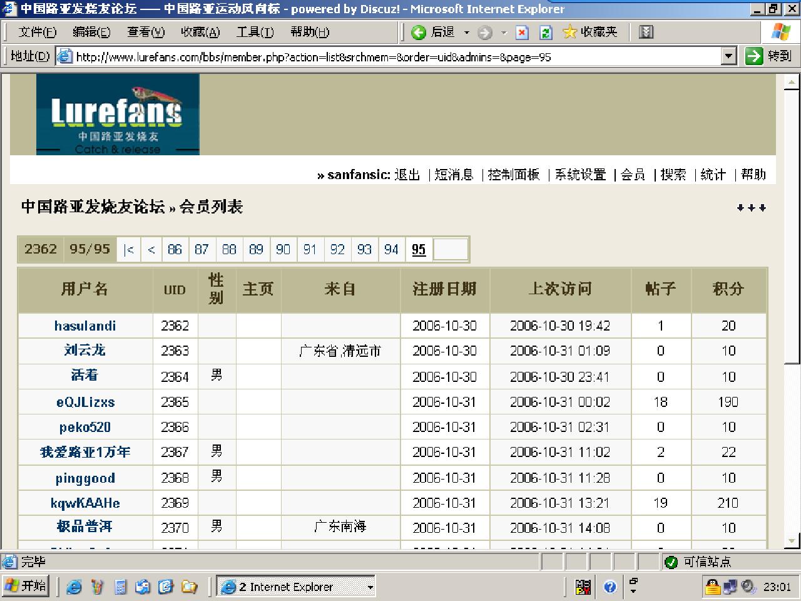Open the Favorites star button
Image resolution: width=801 pixels, height=601 pixels.
[x=590, y=32]
